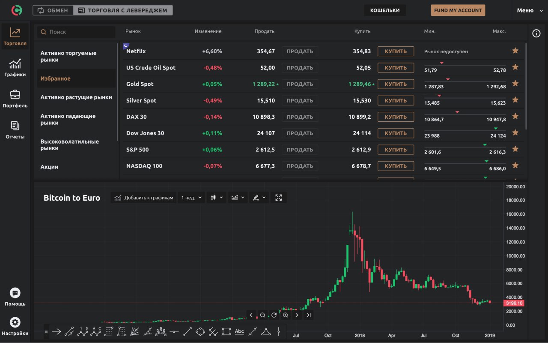Viewport: 548px width, 343px height.
Task: Select the angle drawing tool
Action: click(148, 331)
